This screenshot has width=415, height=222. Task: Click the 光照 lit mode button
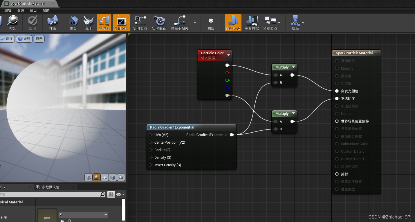pyautogui.click(x=24, y=39)
